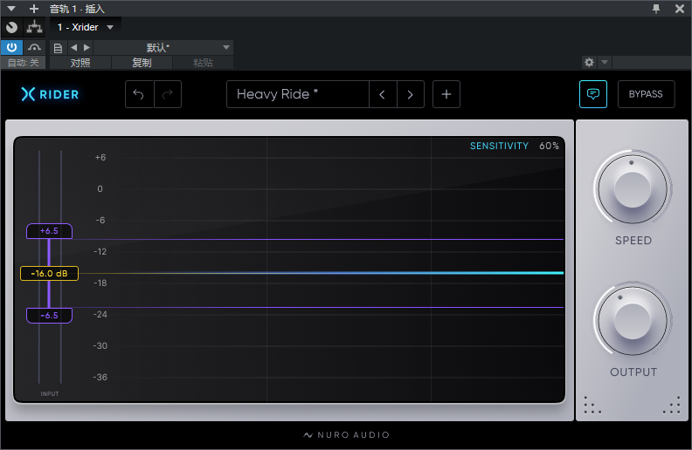Click the 粘贴 paste button
The width and height of the screenshot is (692, 450).
tap(203, 63)
